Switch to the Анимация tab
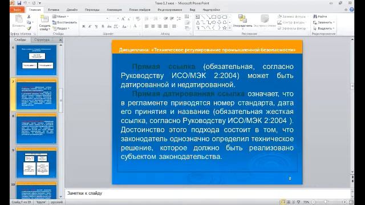 [114, 10]
